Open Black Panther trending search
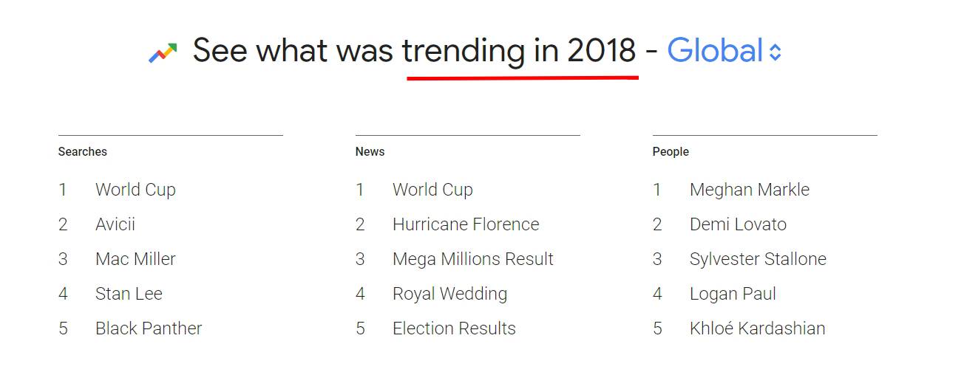Viewport: 964px width, 372px height. [149, 328]
